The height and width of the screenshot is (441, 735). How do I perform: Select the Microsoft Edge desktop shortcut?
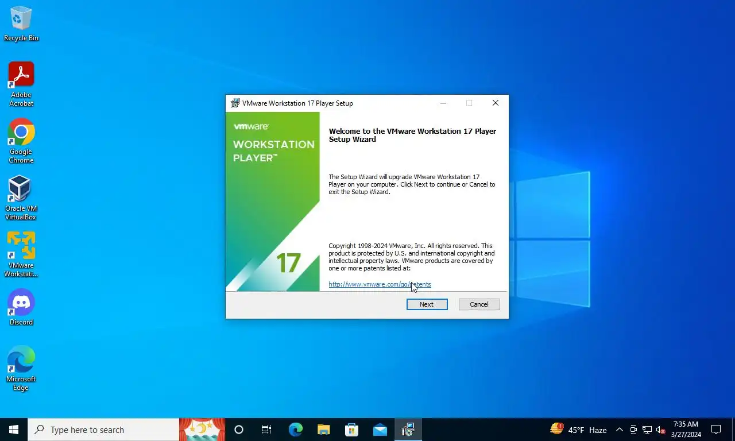coord(21,369)
